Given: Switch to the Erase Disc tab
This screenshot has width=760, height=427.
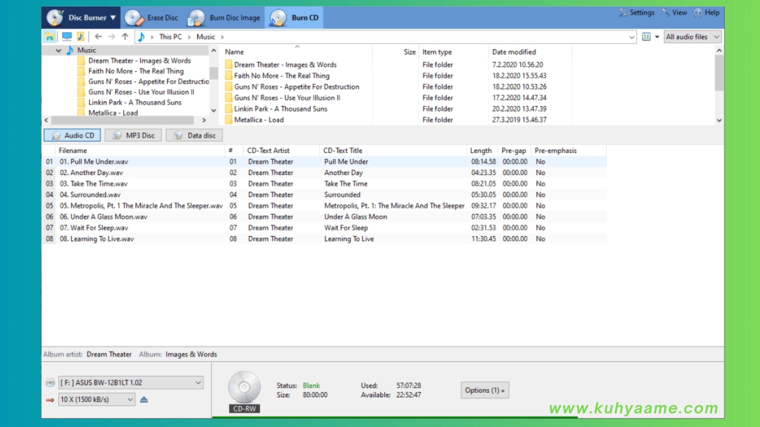Looking at the screenshot, I should pos(151,18).
